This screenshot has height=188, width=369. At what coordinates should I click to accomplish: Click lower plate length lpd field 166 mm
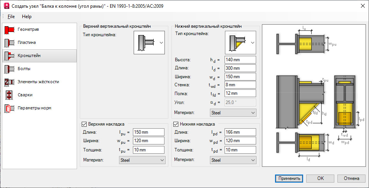[240, 132]
